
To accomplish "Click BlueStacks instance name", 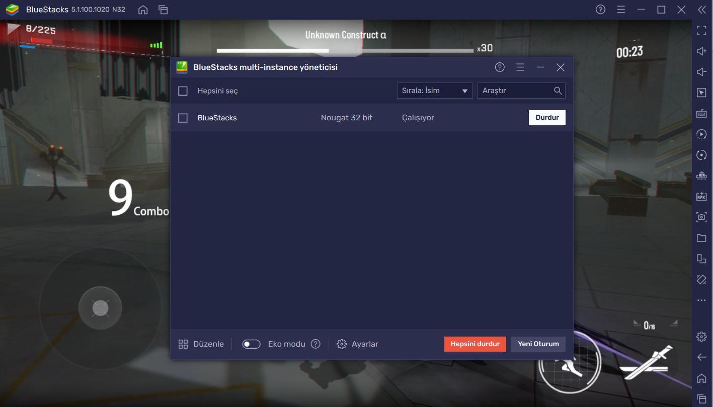I will (x=217, y=118).
